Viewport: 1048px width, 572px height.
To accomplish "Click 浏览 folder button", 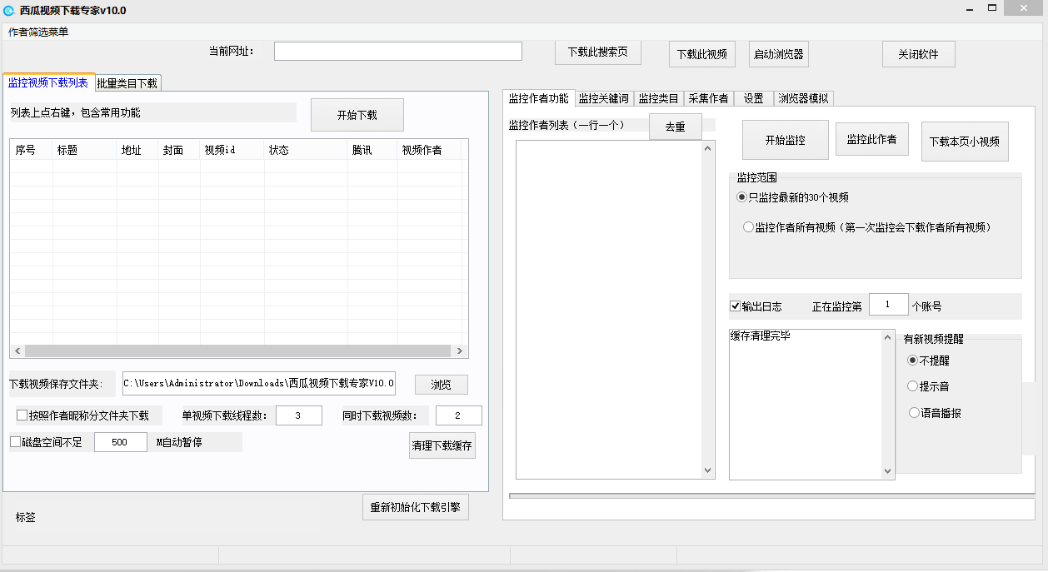I will [x=442, y=385].
